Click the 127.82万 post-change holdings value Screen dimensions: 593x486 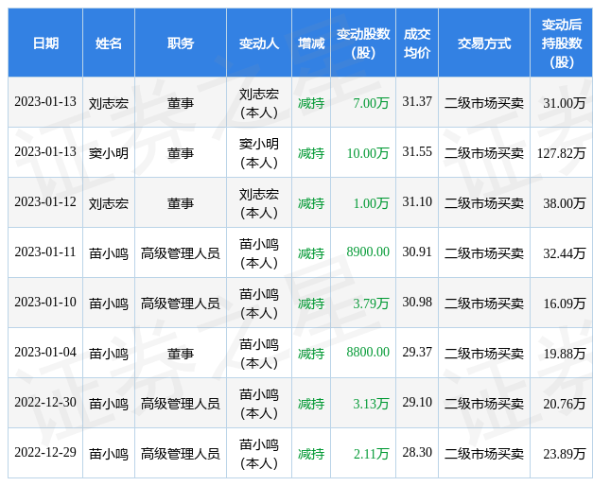click(561, 153)
